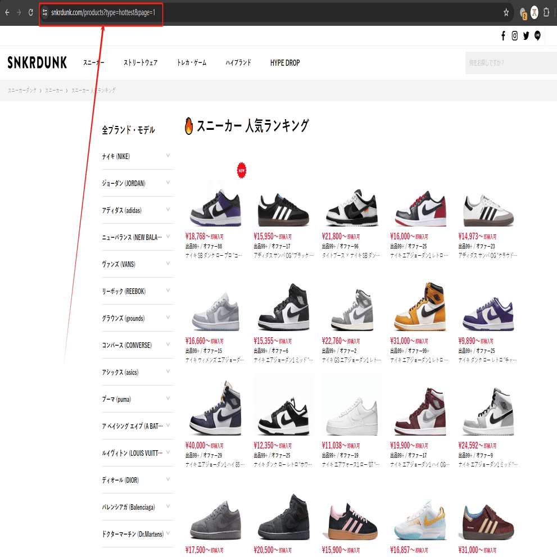Click product title ナイキ SB ダンク ロー プロ
Image resolution: width=557 pixels, height=557 pixels.
click(x=214, y=256)
